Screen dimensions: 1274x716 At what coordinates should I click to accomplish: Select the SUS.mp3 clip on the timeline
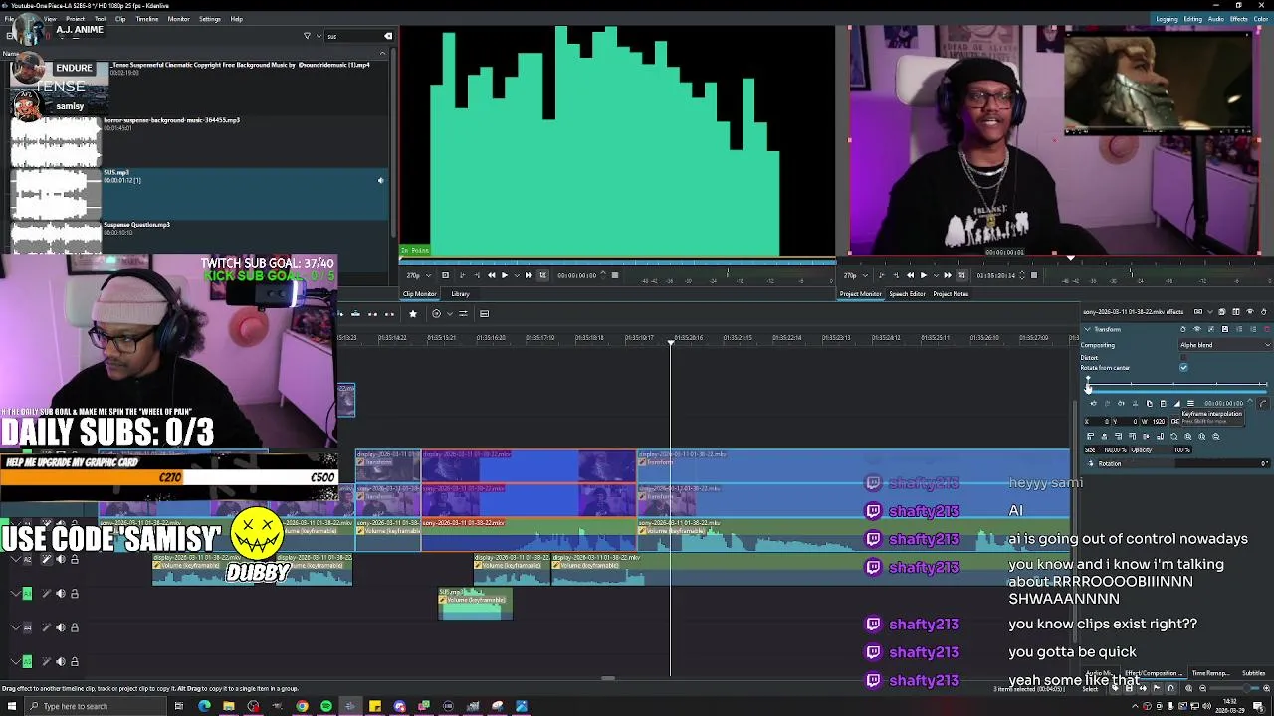coord(475,604)
